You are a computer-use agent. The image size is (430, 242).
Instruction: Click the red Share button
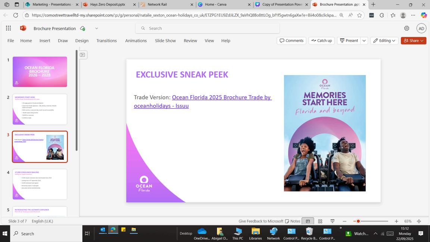414,41
